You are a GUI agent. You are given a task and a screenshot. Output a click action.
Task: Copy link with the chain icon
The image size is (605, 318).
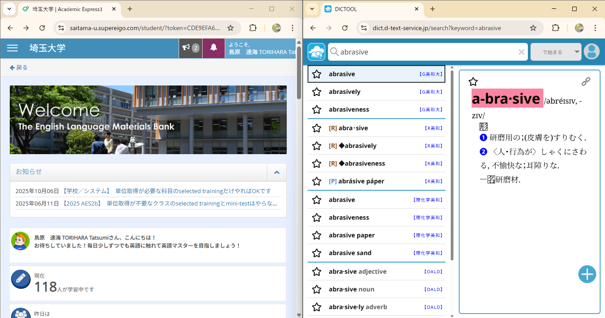586,81
